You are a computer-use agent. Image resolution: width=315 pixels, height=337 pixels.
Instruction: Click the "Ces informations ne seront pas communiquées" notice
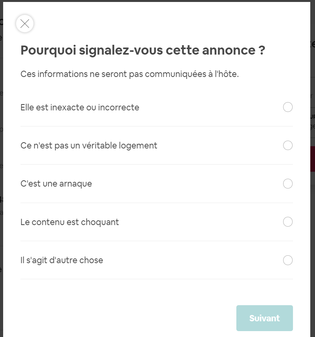pos(129,74)
